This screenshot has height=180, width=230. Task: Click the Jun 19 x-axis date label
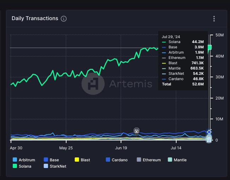pyautogui.click(x=121, y=148)
